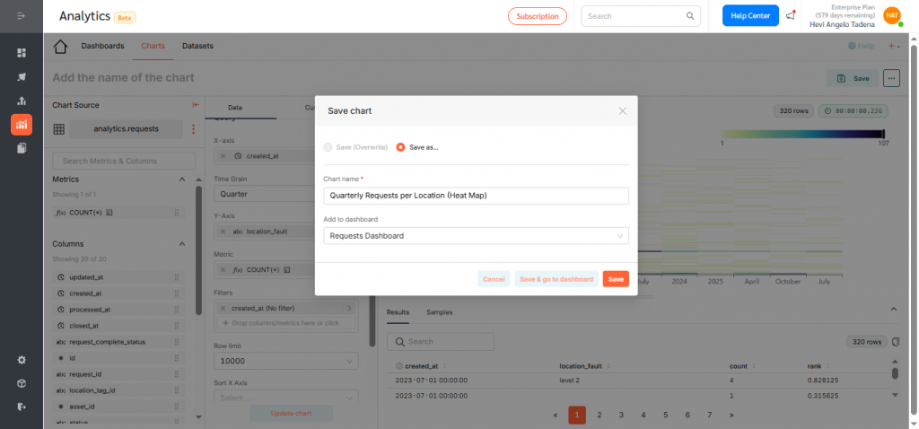Open the Samples tab in results

[439, 312]
